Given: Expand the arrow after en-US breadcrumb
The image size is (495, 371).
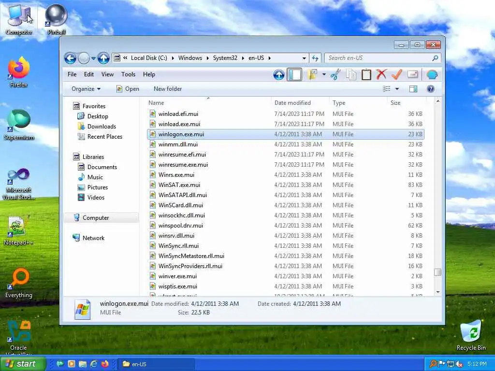Looking at the screenshot, I should pos(270,58).
